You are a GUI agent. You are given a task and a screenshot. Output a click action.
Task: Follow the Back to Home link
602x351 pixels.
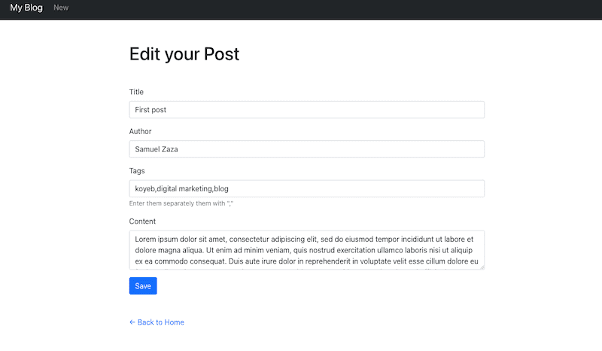160,322
